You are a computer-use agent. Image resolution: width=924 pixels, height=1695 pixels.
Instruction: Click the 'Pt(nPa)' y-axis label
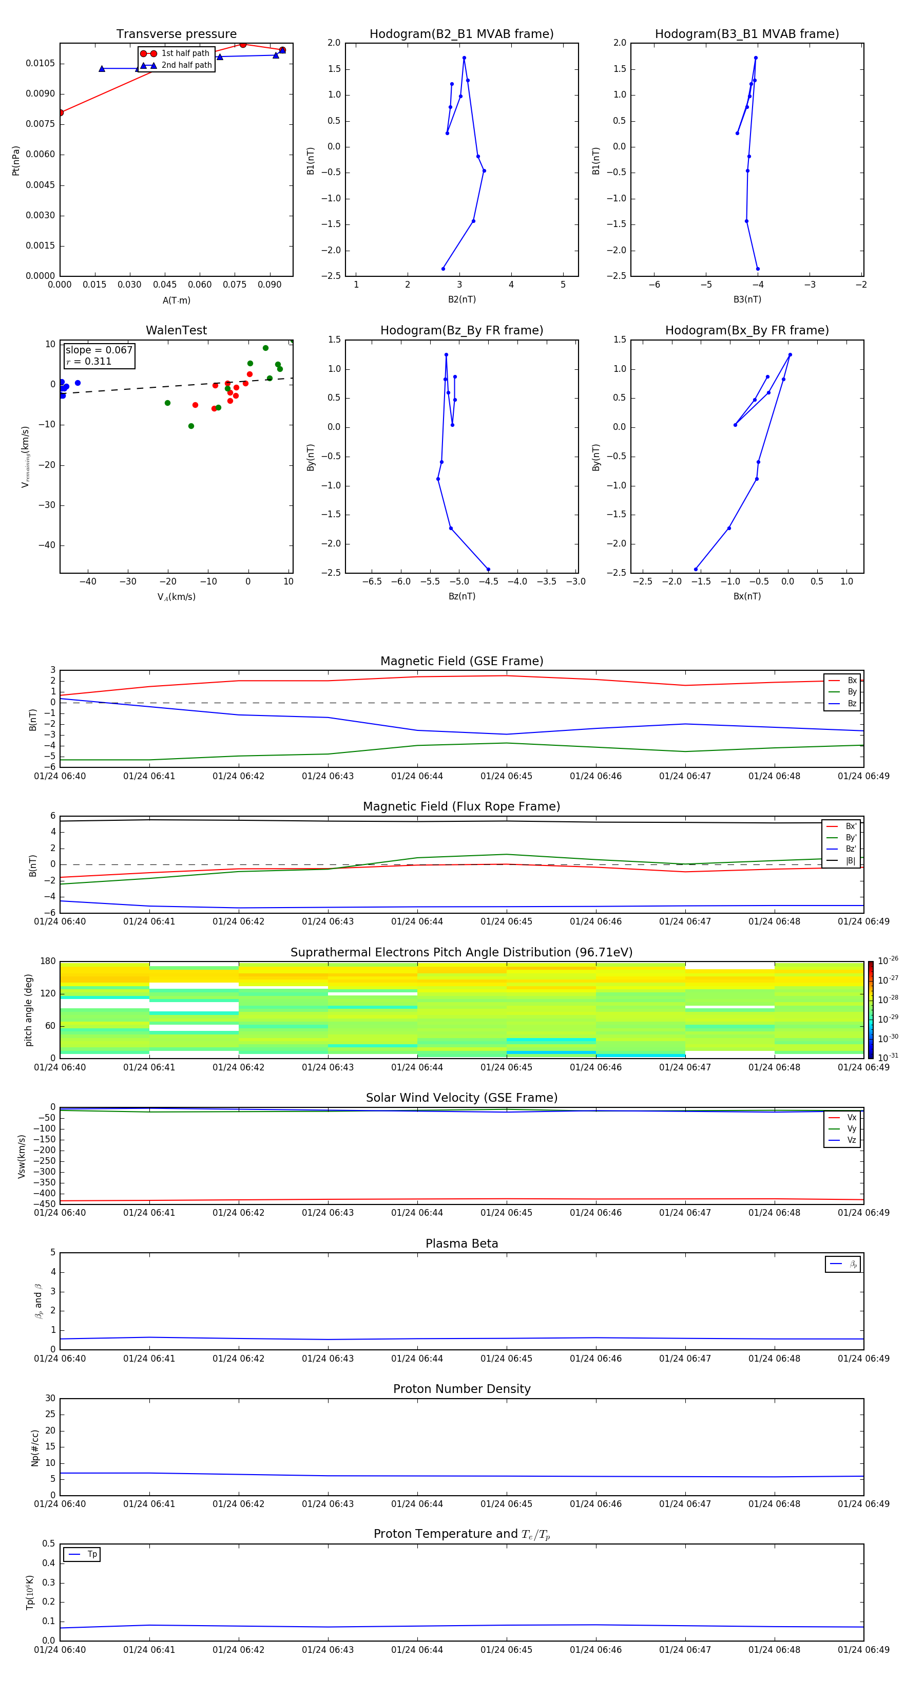(x=16, y=160)
